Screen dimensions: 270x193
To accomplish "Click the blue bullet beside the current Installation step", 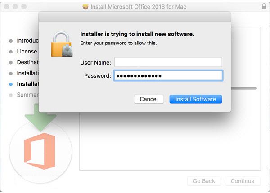I will [x=11, y=84].
